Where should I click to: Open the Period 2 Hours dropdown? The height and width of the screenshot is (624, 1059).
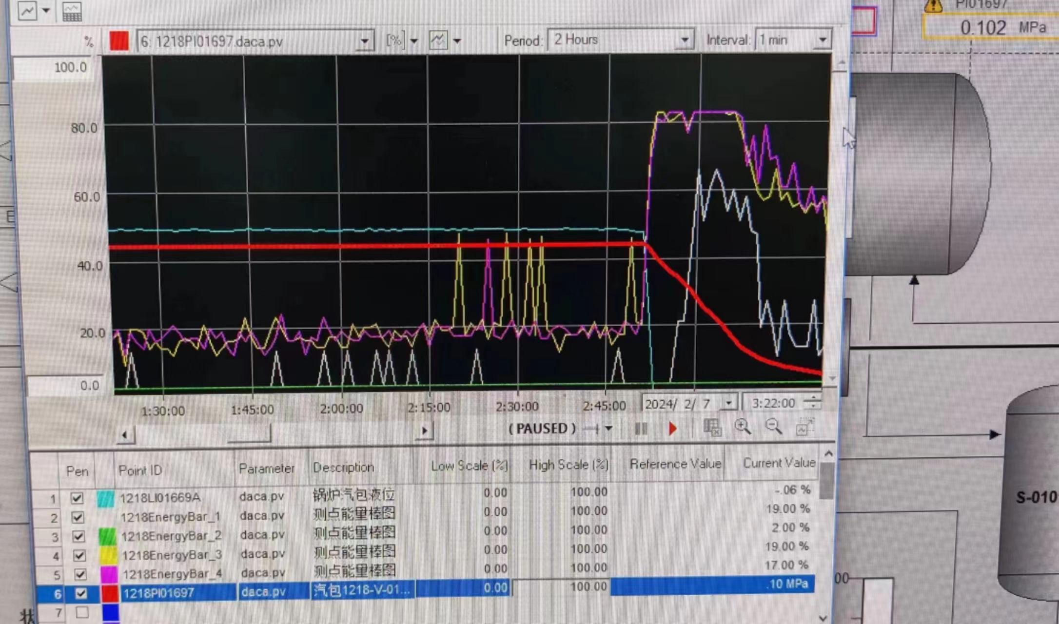684,40
